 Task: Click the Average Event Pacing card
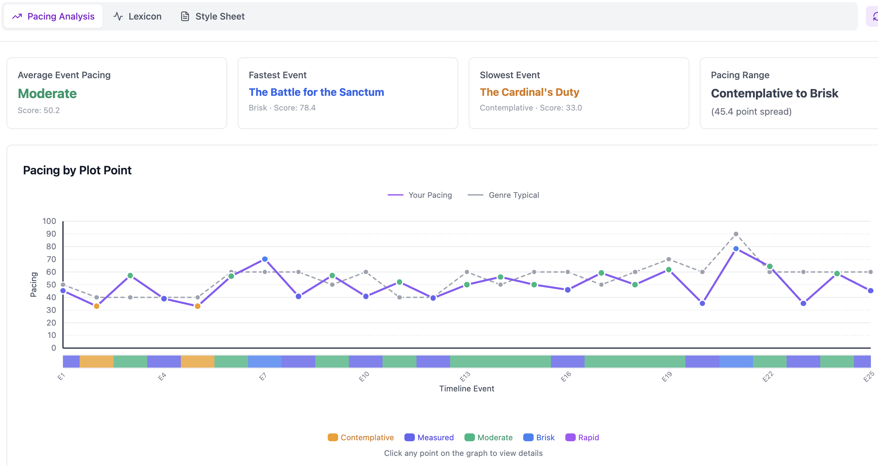[x=117, y=93]
